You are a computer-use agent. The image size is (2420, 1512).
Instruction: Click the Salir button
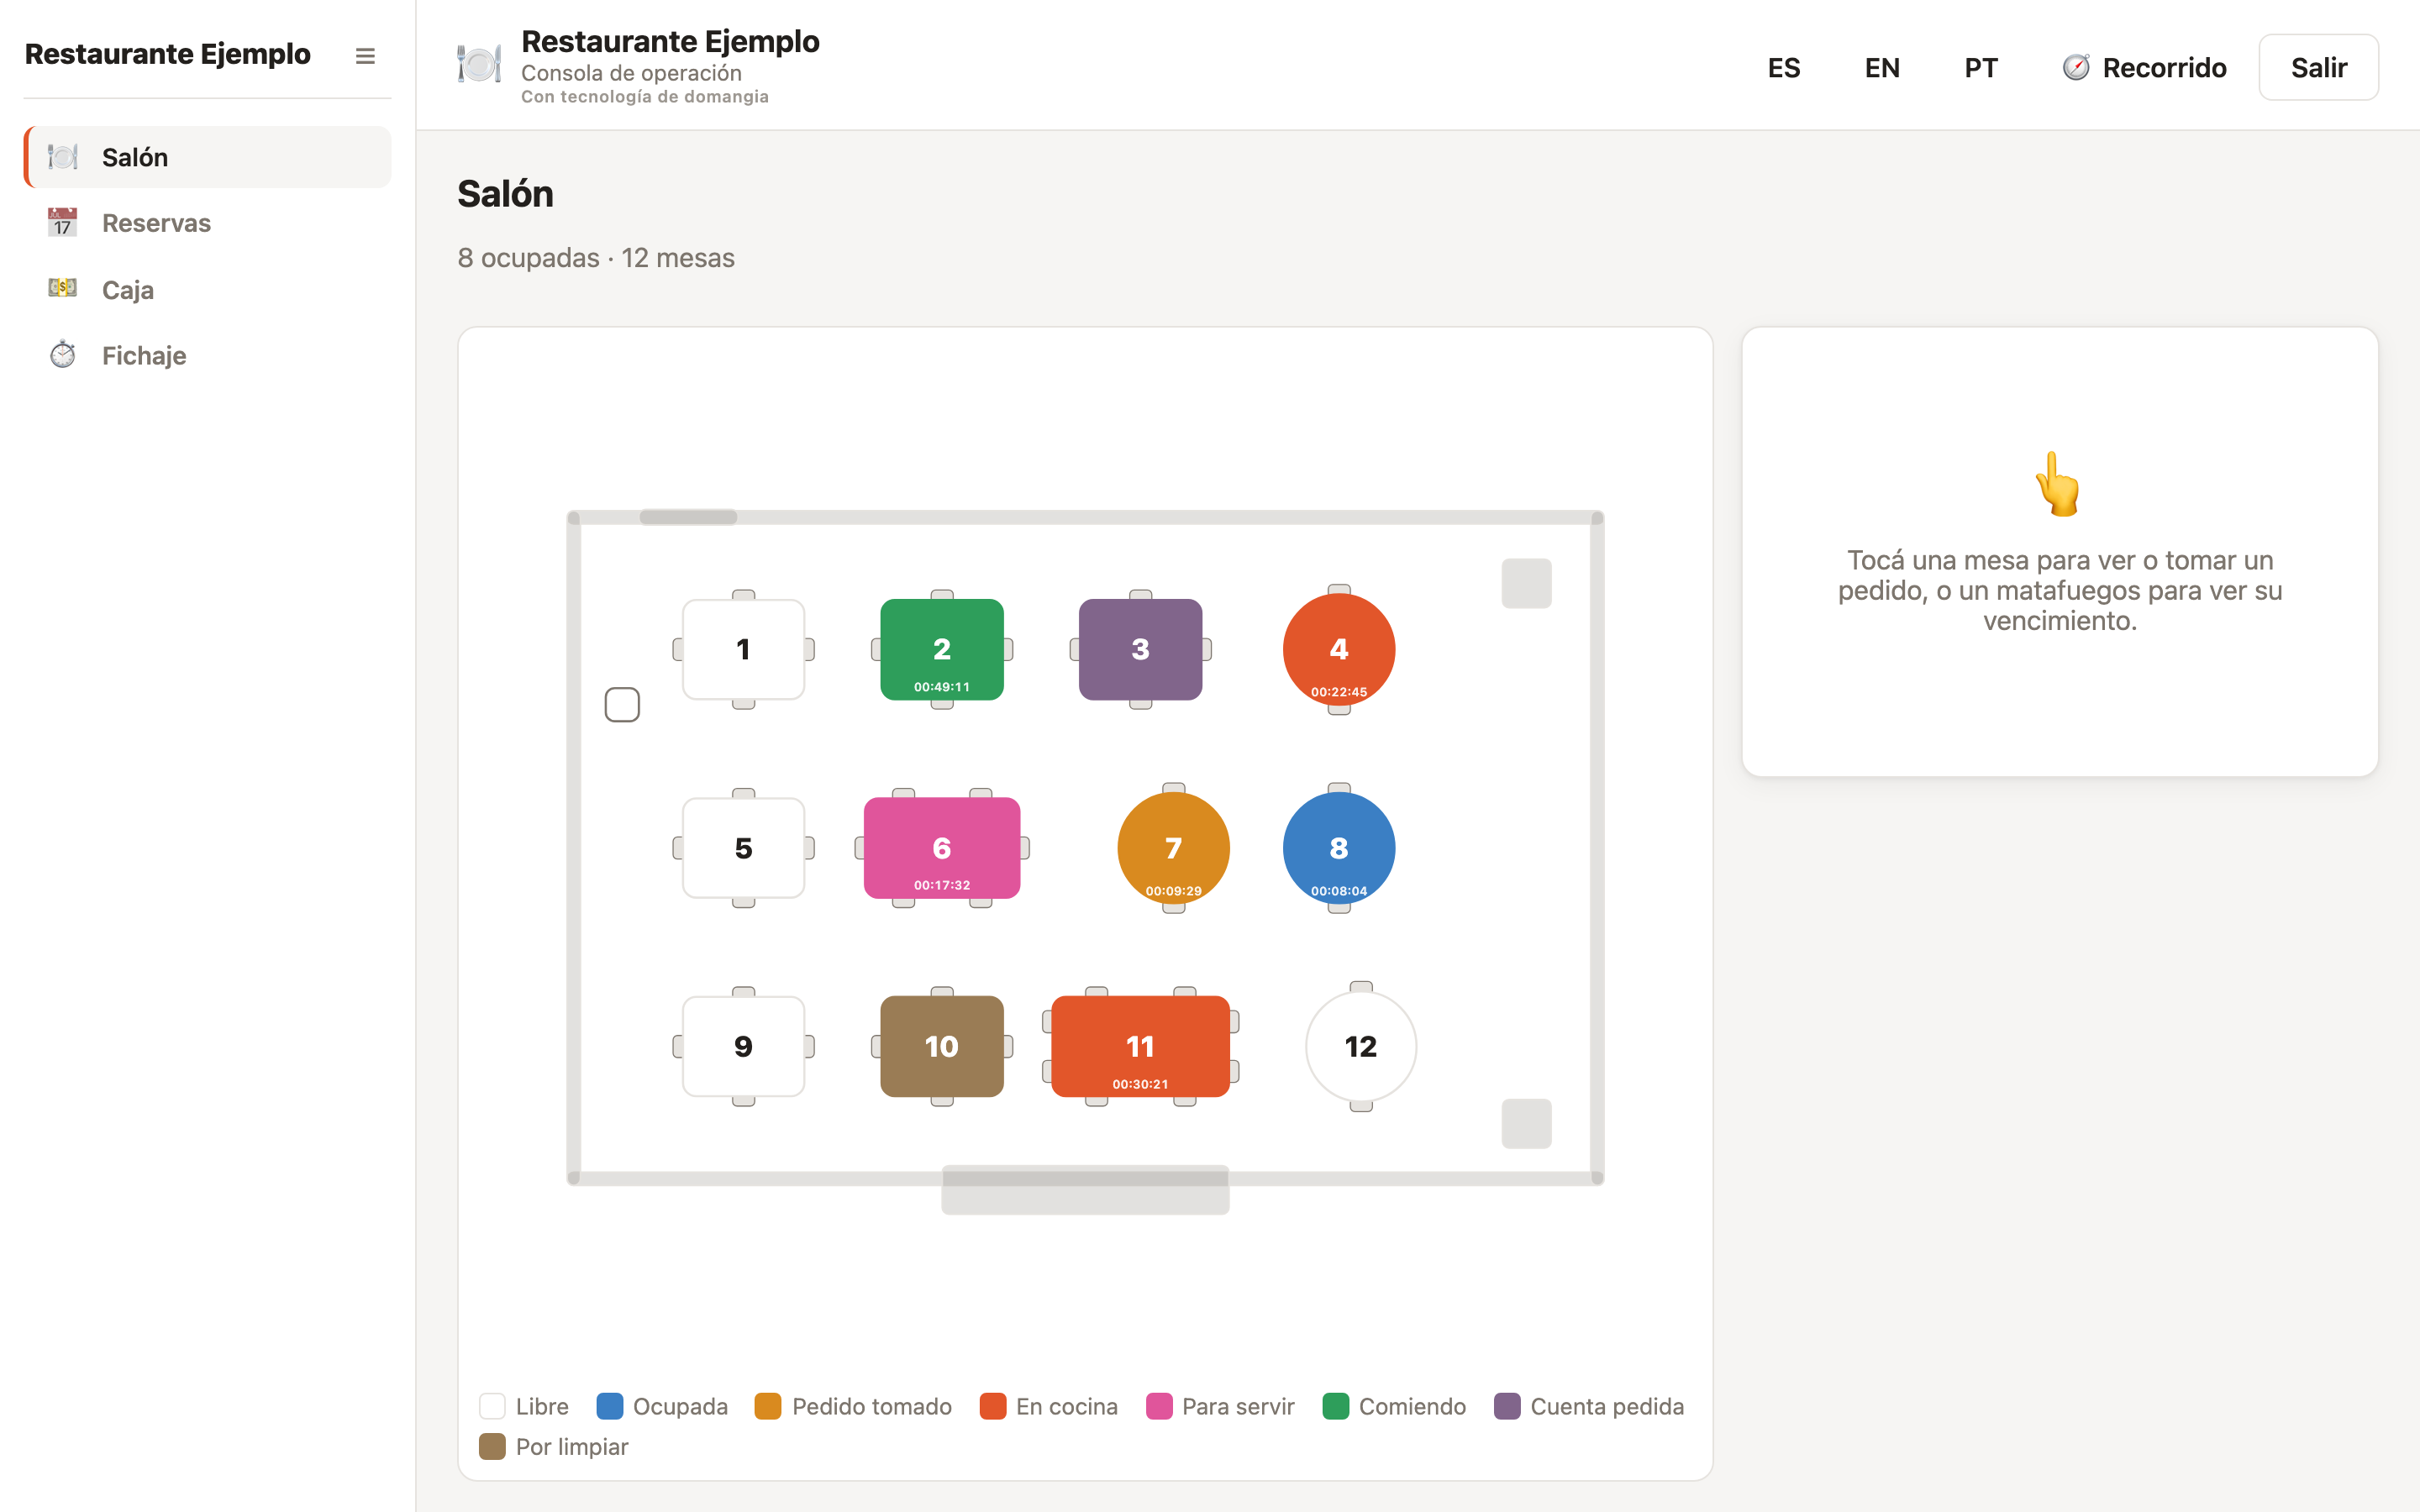[x=2318, y=67]
